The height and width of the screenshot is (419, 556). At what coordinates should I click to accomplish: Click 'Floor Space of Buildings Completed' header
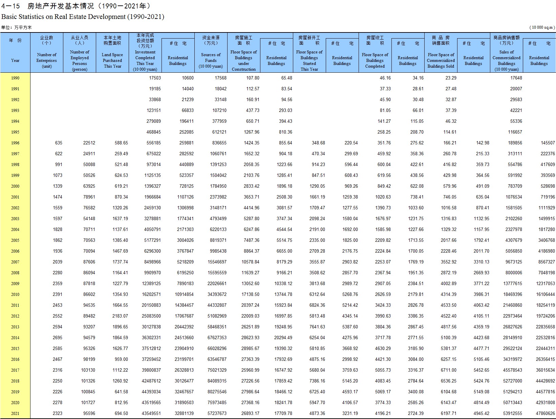pos(375,61)
